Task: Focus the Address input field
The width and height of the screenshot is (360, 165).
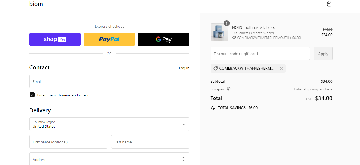Action: 109,159
